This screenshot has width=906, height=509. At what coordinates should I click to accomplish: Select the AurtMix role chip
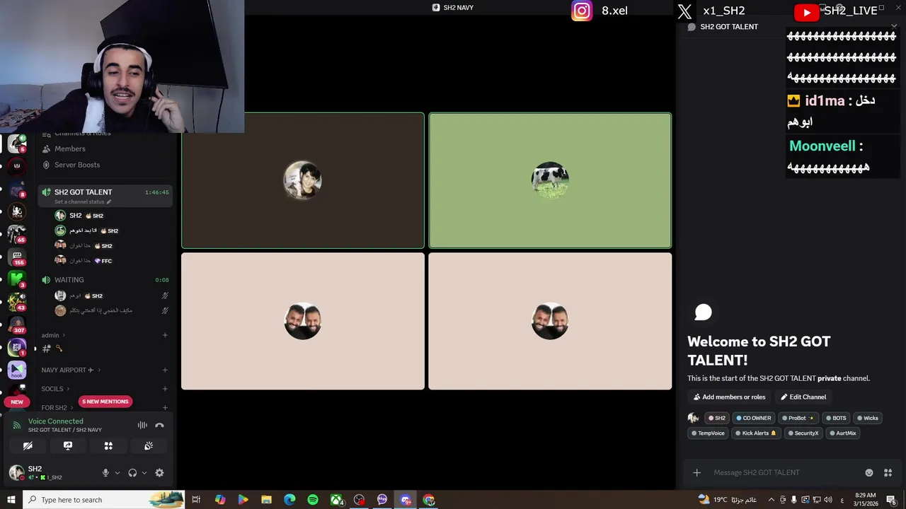pyautogui.click(x=842, y=433)
